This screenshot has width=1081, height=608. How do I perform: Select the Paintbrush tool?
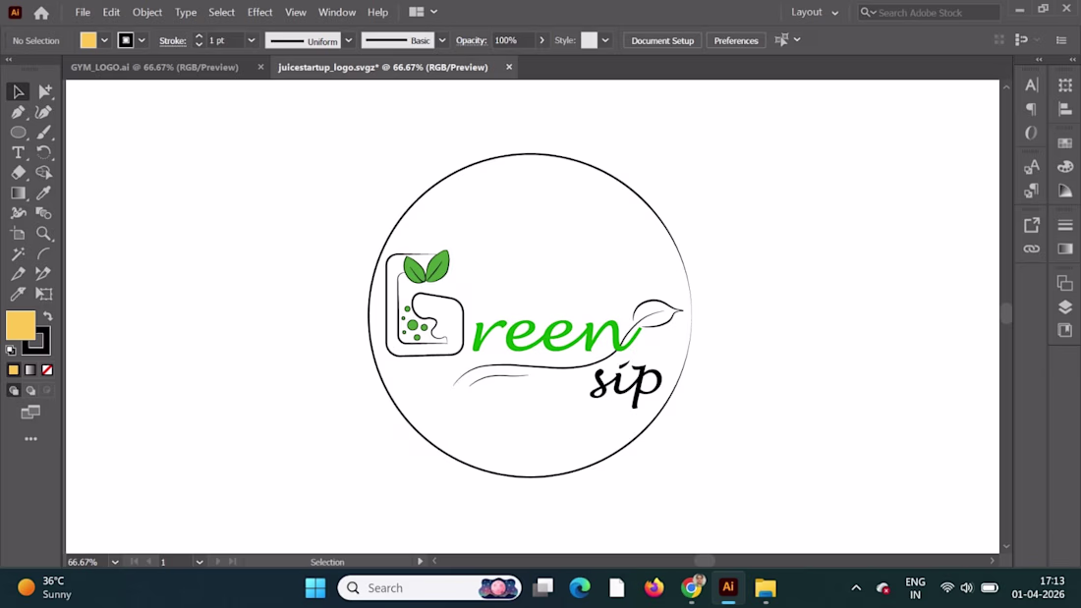coord(44,133)
